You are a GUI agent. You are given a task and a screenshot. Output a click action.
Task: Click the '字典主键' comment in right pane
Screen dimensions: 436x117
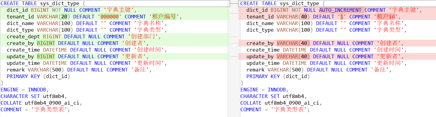[x=404, y=10]
